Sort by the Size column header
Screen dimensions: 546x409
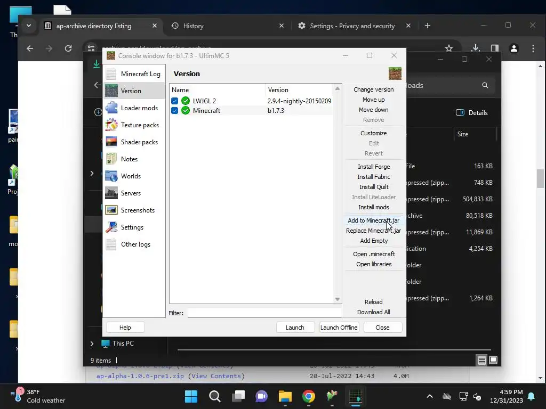click(475, 134)
